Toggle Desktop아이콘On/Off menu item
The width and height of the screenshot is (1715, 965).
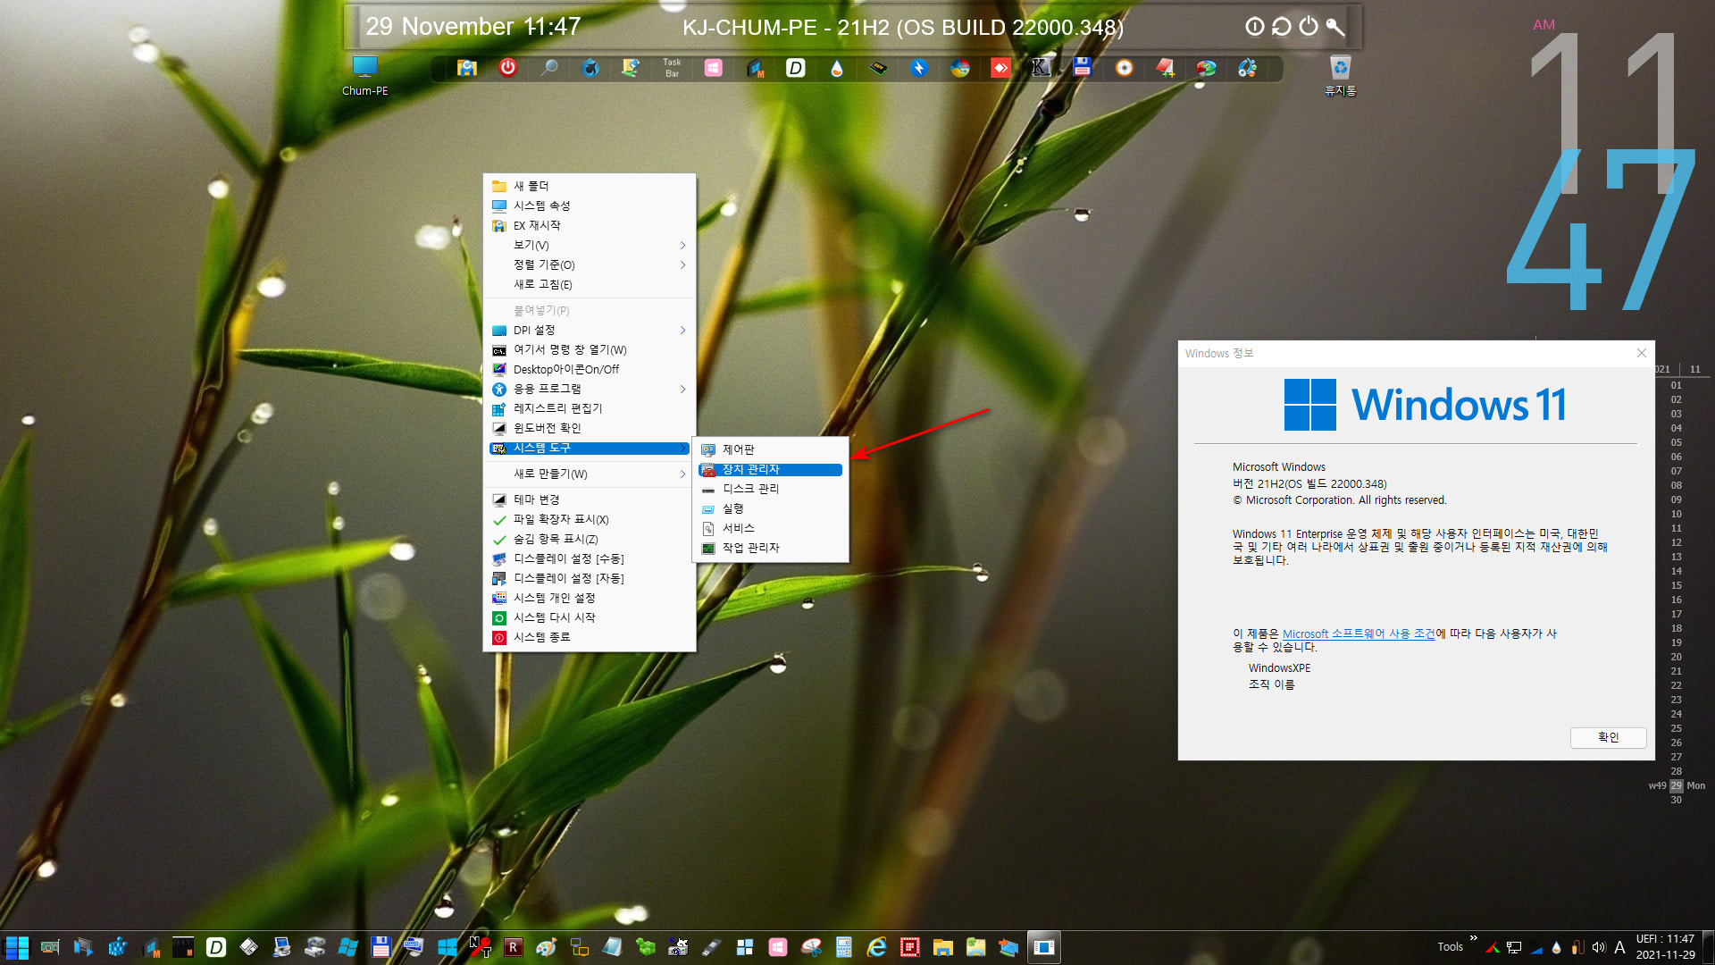click(590, 369)
